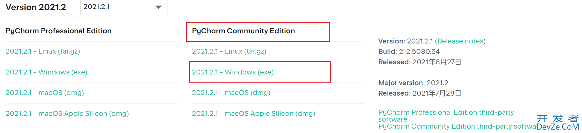Download Professional 2021.2.1 macOS dmg
Viewport: 582px width, 133px height.
(x=45, y=93)
